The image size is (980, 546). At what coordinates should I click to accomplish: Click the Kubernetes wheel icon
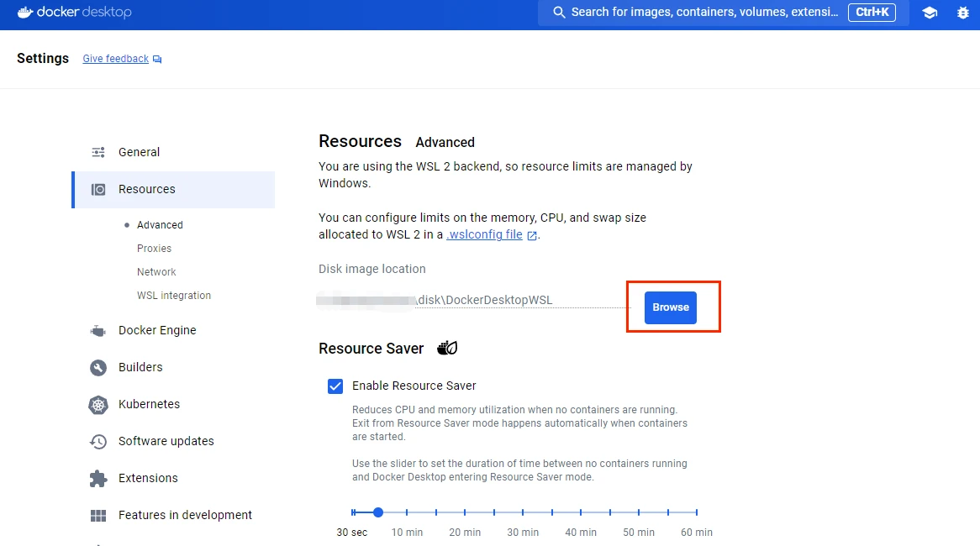click(98, 405)
